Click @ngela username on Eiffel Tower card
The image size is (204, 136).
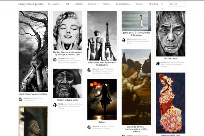(x=96, y=69)
